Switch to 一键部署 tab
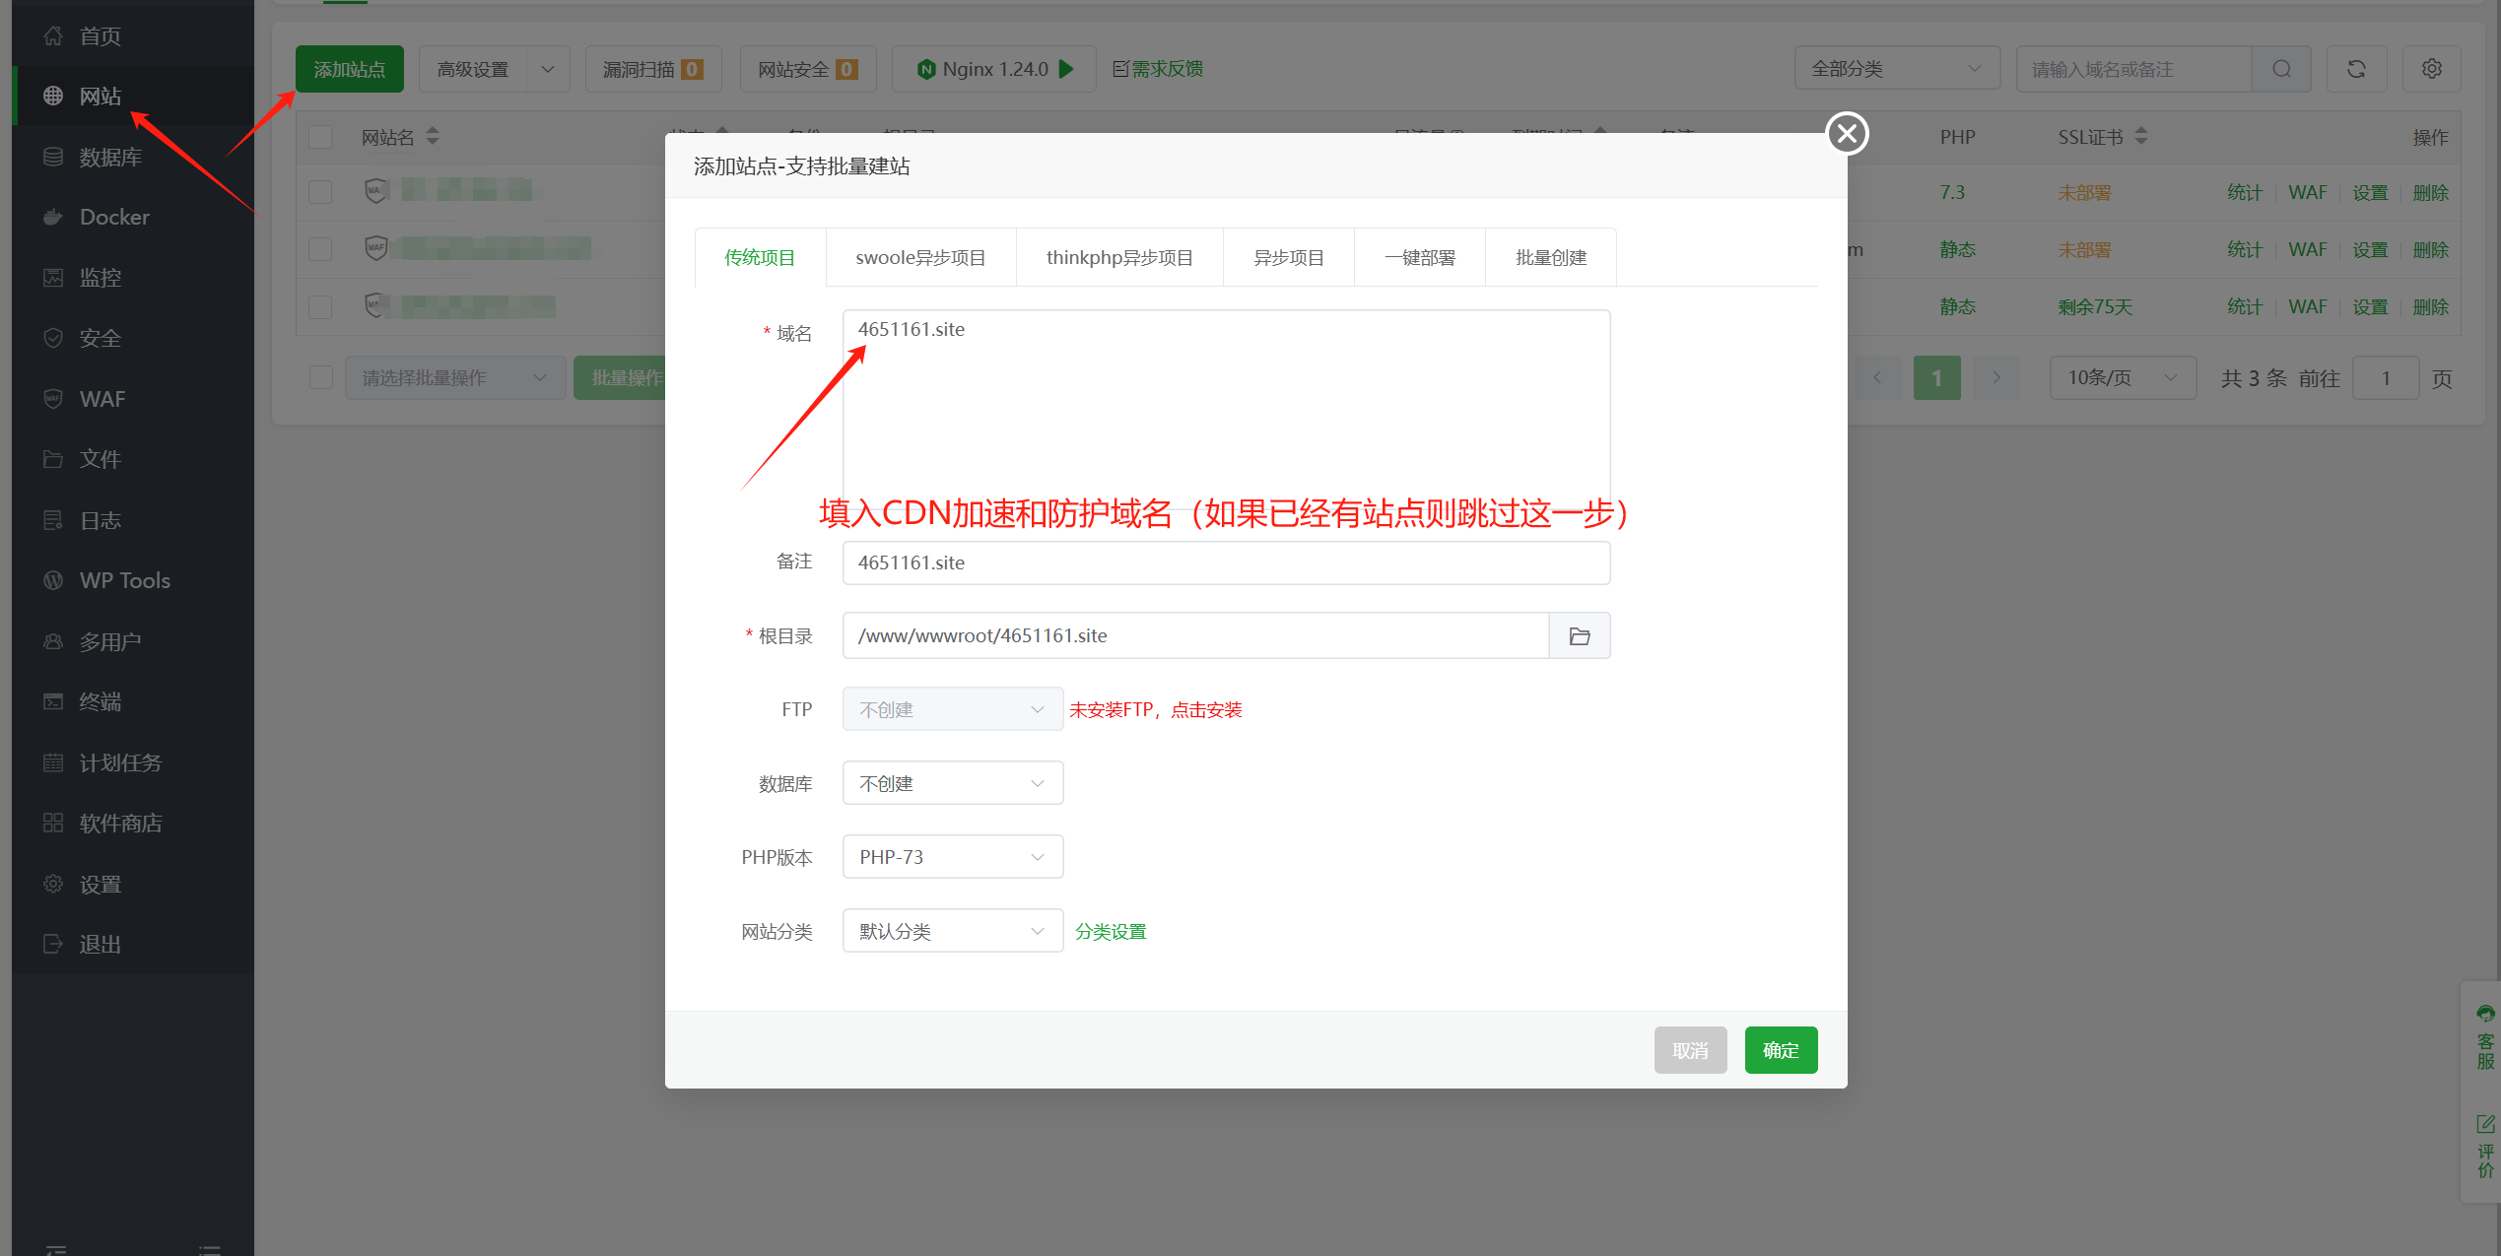Screen dimensions: 2501x1256 [x=1419, y=257]
